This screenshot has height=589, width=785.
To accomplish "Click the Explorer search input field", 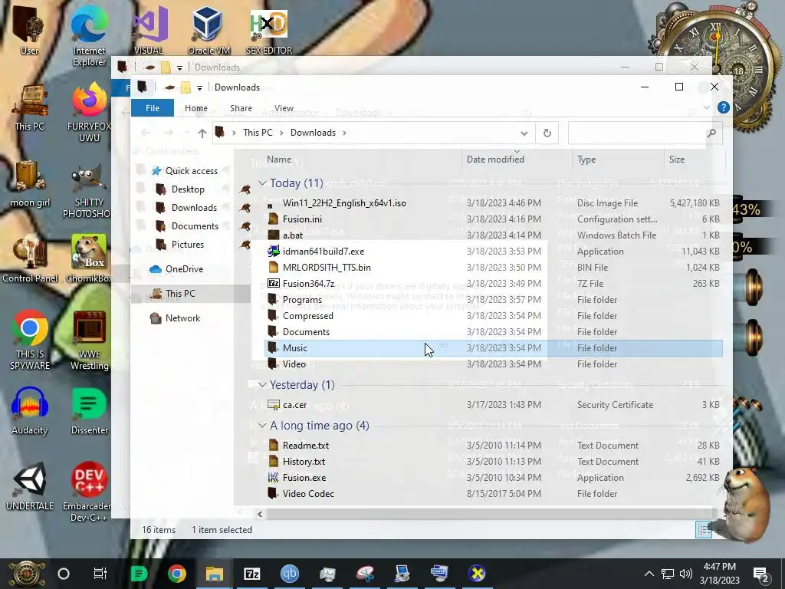I will [637, 133].
